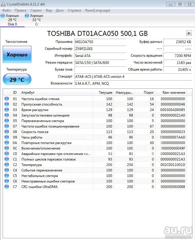Click status icon of Часы работы row

click(x=7, y=137)
